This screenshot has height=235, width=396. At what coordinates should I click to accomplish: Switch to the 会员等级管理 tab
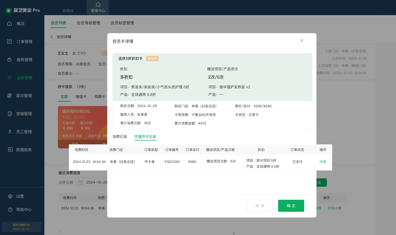coord(88,23)
